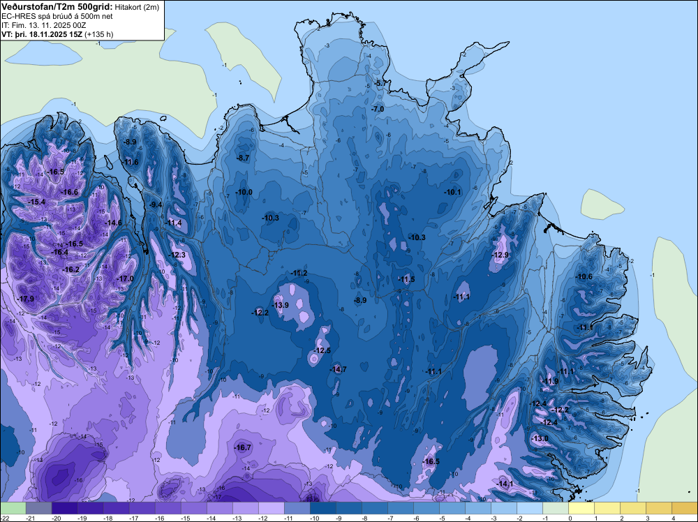Click the -16.2 temperature label

pos(71,269)
